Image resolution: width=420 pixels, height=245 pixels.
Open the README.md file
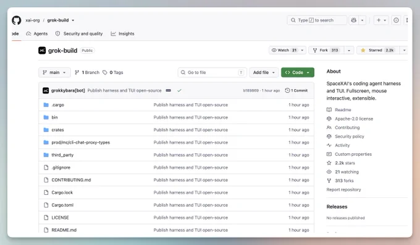[x=64, y=230]
